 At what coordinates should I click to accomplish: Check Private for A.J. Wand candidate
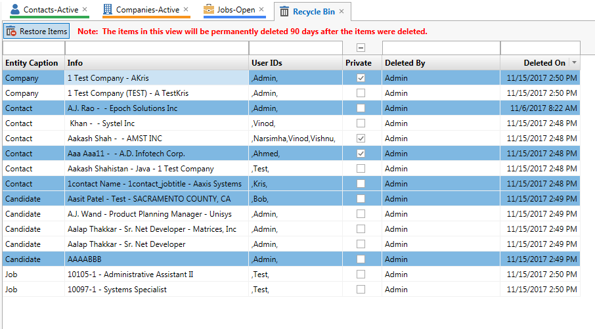coord(361,214)
